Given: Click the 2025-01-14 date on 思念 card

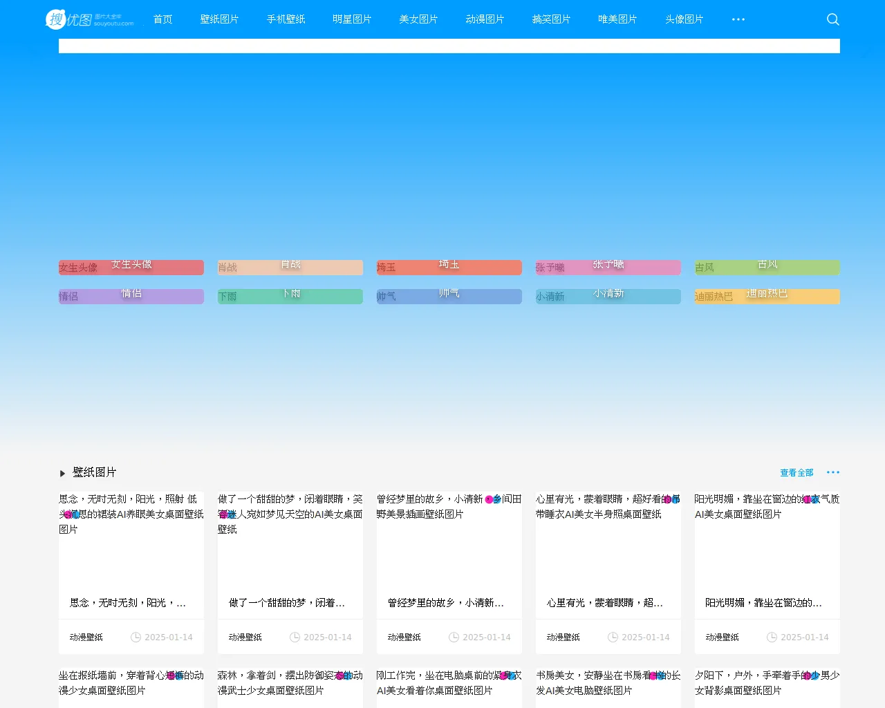Looking at the screenshot, I should click(x=169, y=637).
